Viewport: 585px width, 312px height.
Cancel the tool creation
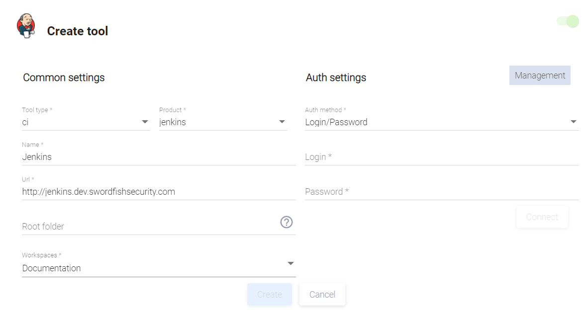[322, 295]
